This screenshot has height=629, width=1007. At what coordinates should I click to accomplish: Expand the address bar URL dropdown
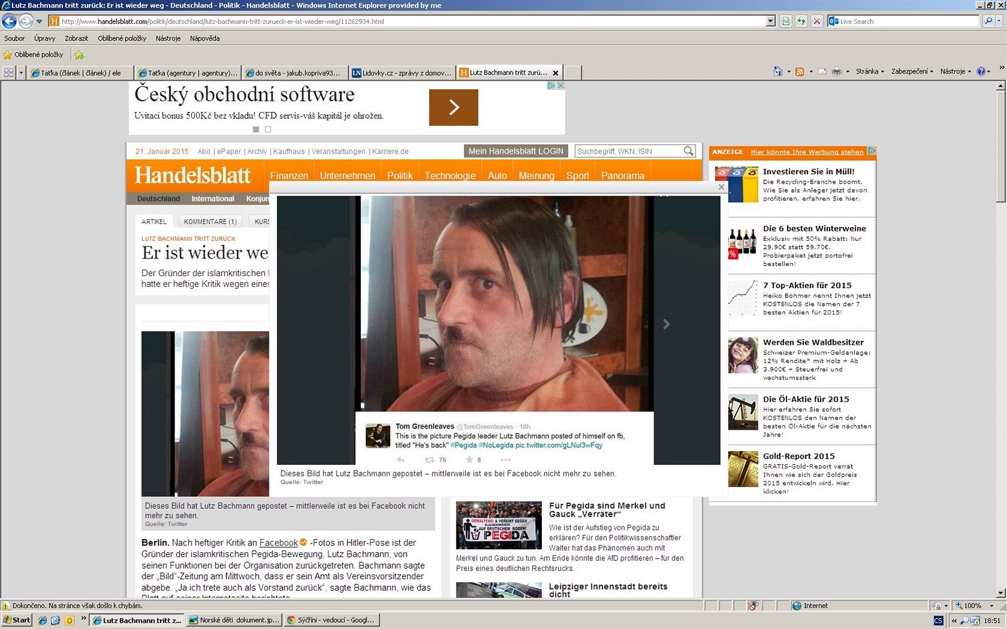point(770,21)
